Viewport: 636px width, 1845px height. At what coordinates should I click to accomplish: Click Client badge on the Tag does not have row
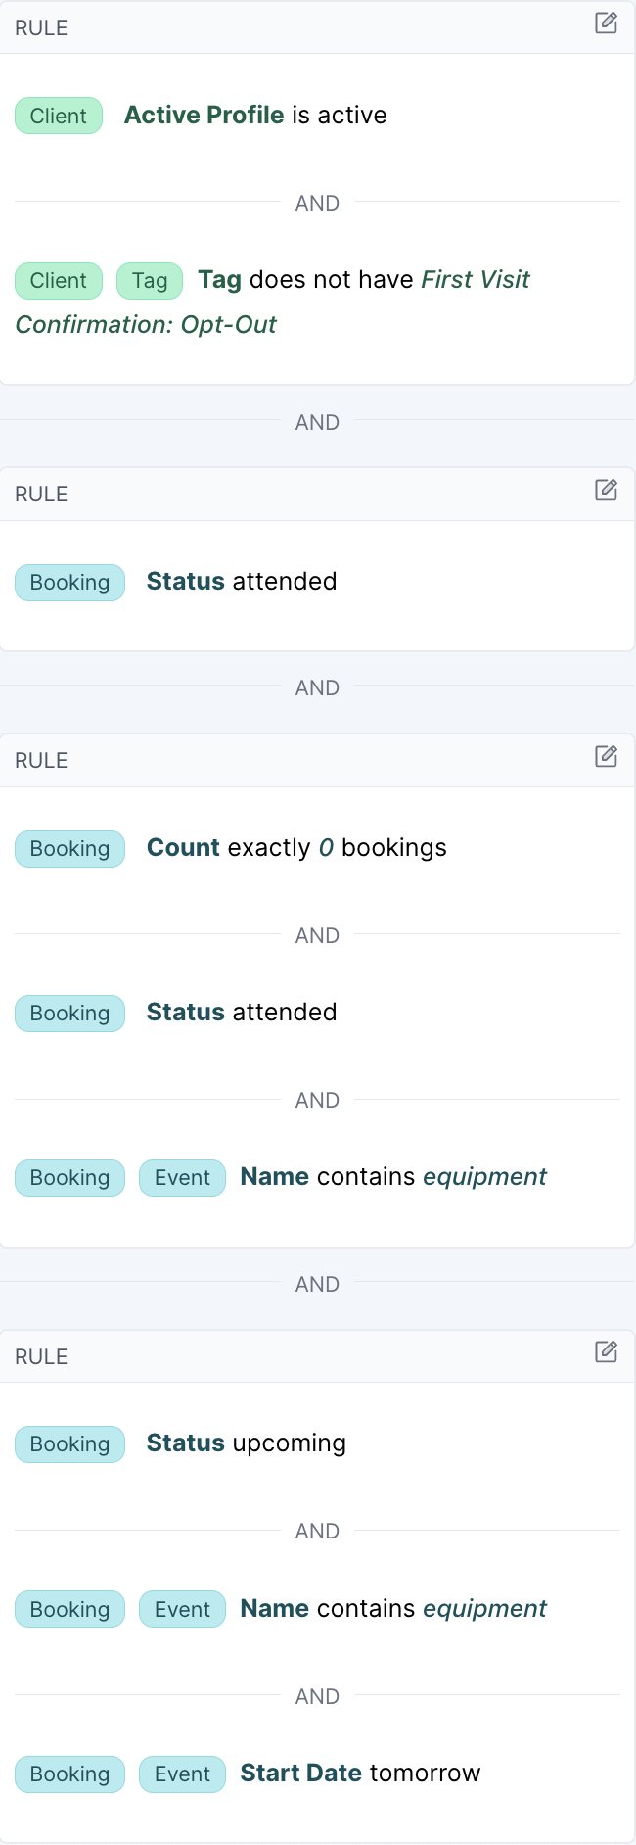coord(59,281)
